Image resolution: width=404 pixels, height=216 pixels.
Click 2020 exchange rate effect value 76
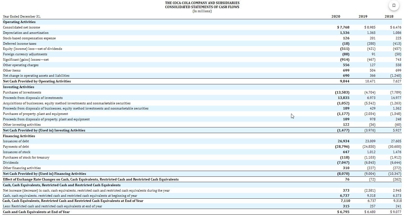tap(347, 179)
